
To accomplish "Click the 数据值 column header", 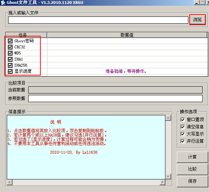I will [x=127, y=35].
